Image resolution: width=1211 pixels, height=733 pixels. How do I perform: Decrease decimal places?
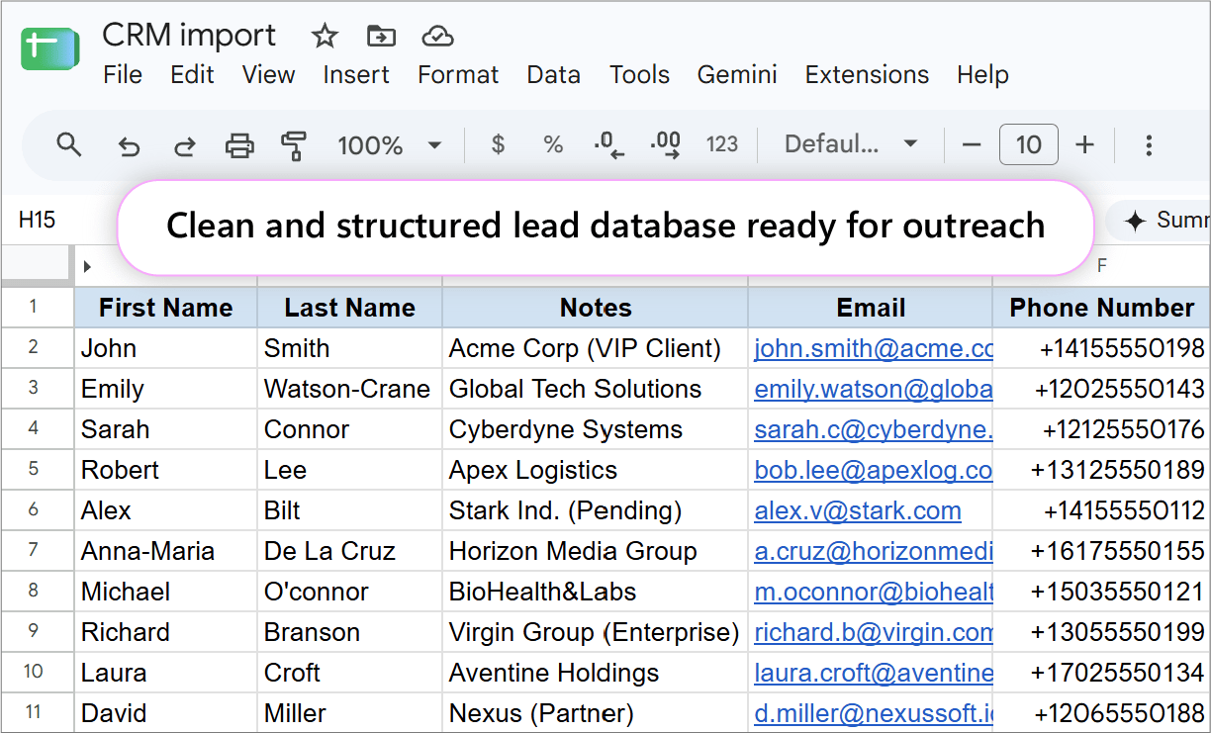(x=608, y=145)
